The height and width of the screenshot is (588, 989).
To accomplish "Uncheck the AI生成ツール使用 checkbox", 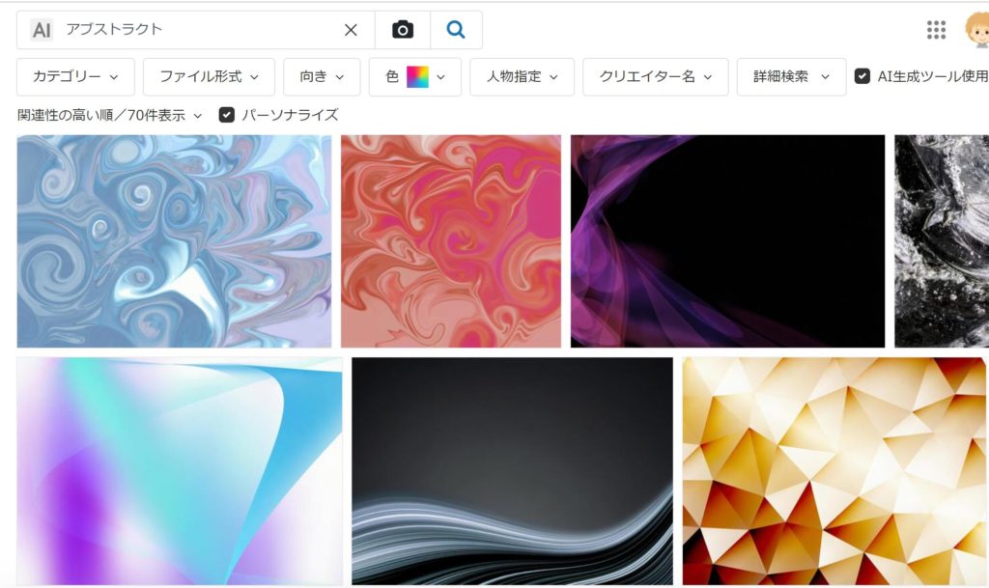I will click(x=862, y=76).
